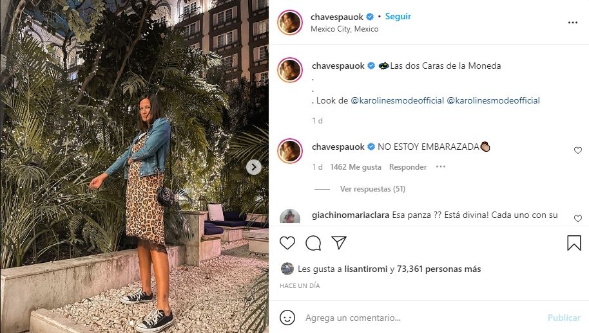Like giachinomariaclara's comment heart
The image size is (589, 333).
point(578,219)
